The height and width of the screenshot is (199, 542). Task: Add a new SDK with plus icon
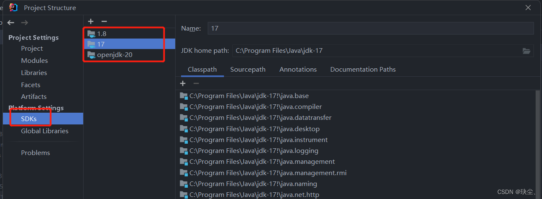91,21
